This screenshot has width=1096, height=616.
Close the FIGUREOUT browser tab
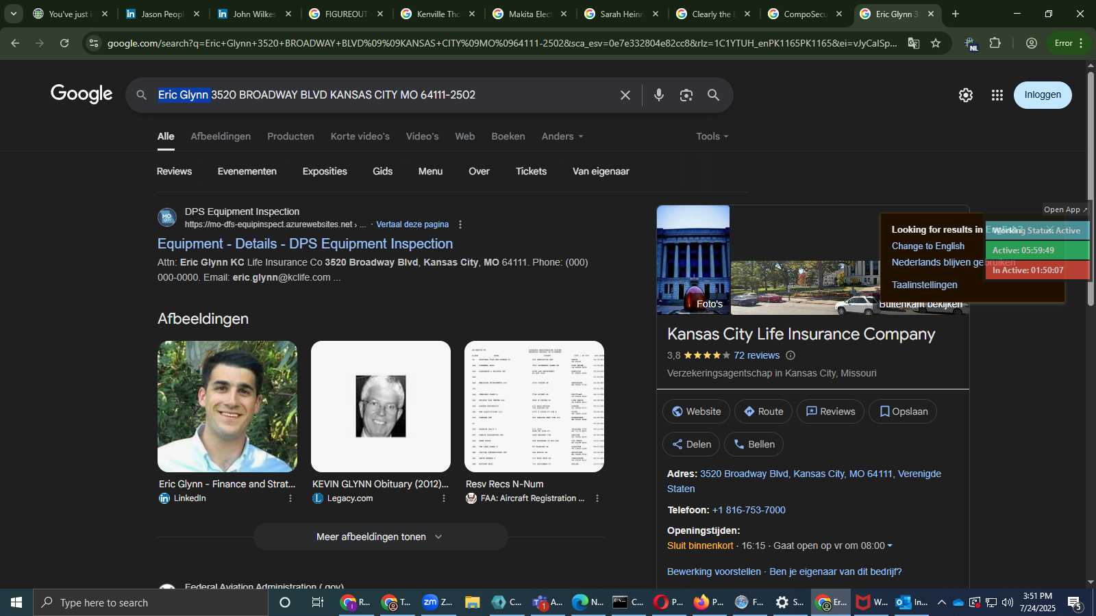click(x=380, y=14)
